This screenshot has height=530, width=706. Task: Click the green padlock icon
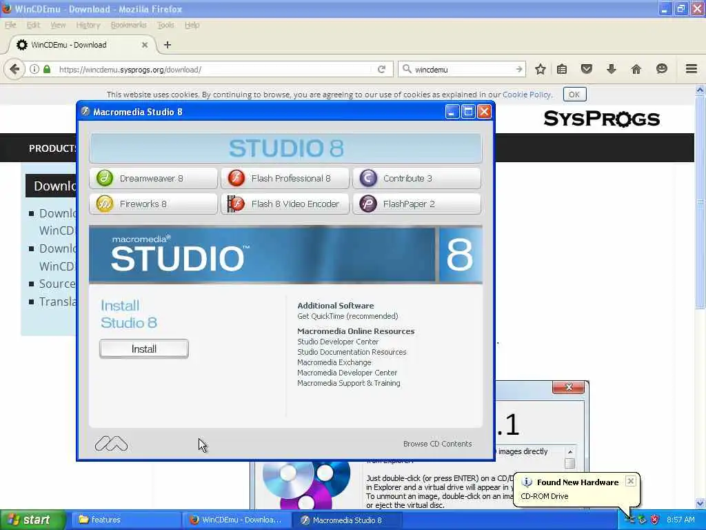[47, 70]
